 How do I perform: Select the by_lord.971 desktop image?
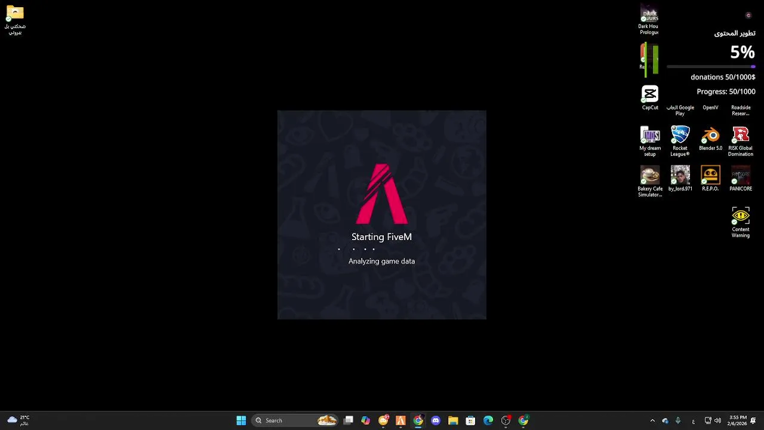click(x=680, y=179)
